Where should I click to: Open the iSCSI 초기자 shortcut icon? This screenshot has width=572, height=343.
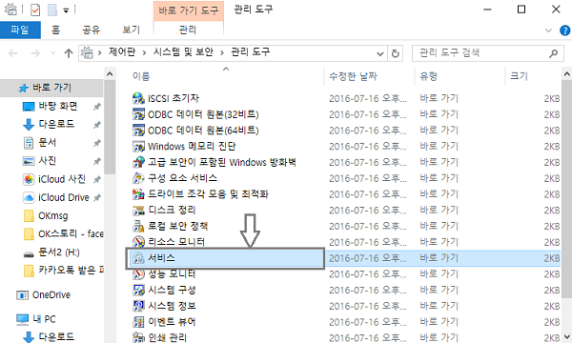[138, 98]
